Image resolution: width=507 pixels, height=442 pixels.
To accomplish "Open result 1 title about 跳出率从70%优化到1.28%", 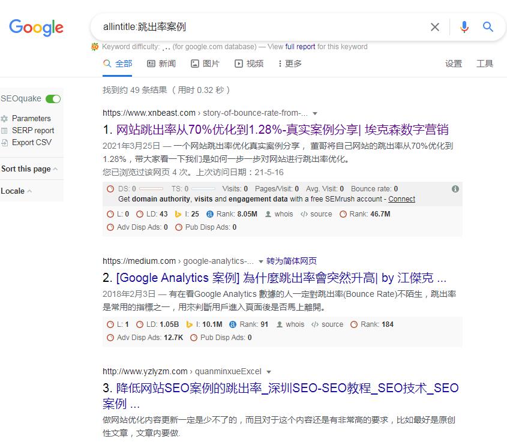I will pyautogui.click(x=282, y=130).
